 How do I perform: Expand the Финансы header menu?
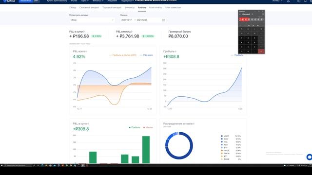[x=97, y=1]
